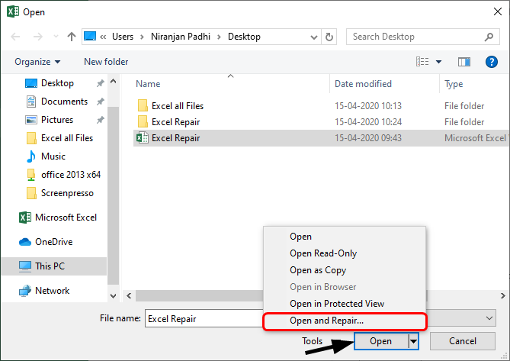Unpin Desktop using its pin icon
The image size is (510, 361).
point(100,83)
